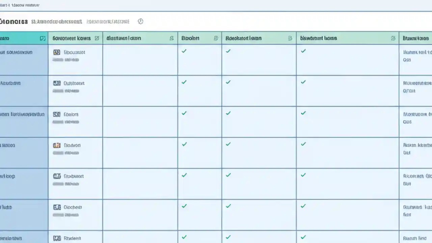Open the help icon next to the page title
The width and height of the screenshot is (432, 243).
140,21
